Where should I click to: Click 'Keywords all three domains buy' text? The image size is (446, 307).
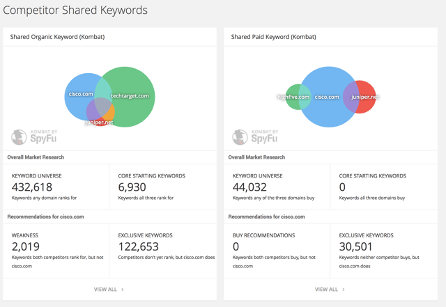tap(371, 198)
